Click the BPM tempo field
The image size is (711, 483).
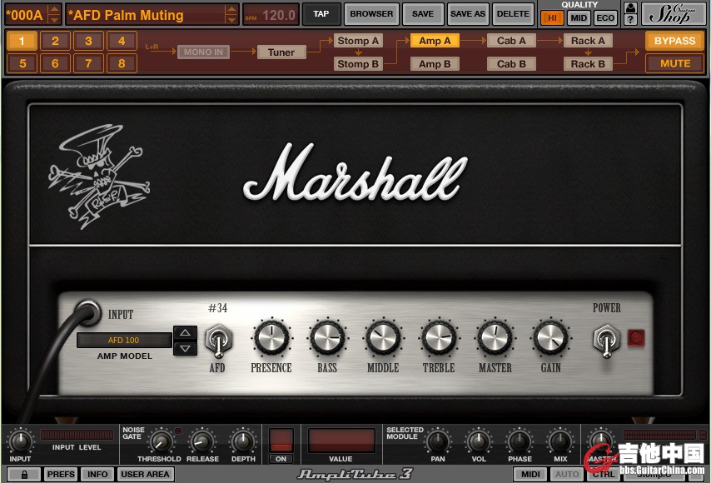pyautogui.click(x=270, y=15)
